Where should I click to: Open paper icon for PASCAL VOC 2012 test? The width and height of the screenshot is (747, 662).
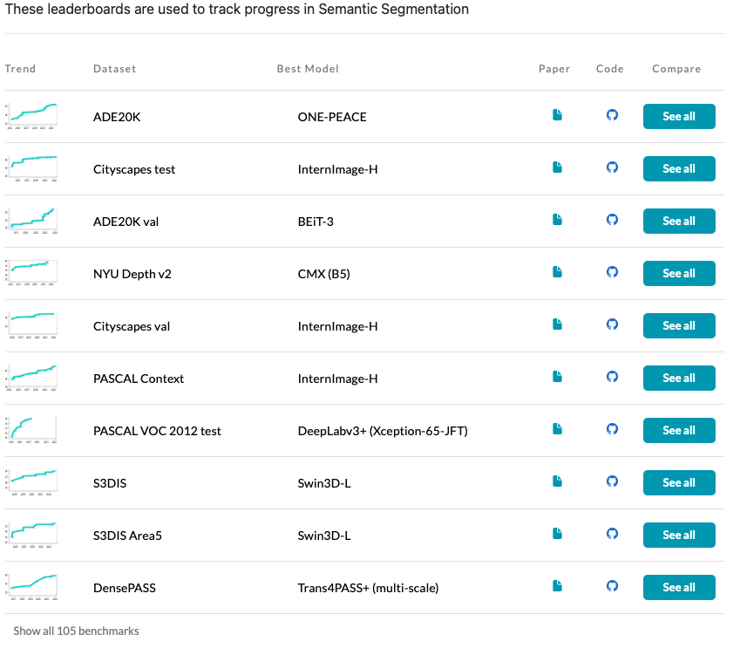tap(558, 429)
